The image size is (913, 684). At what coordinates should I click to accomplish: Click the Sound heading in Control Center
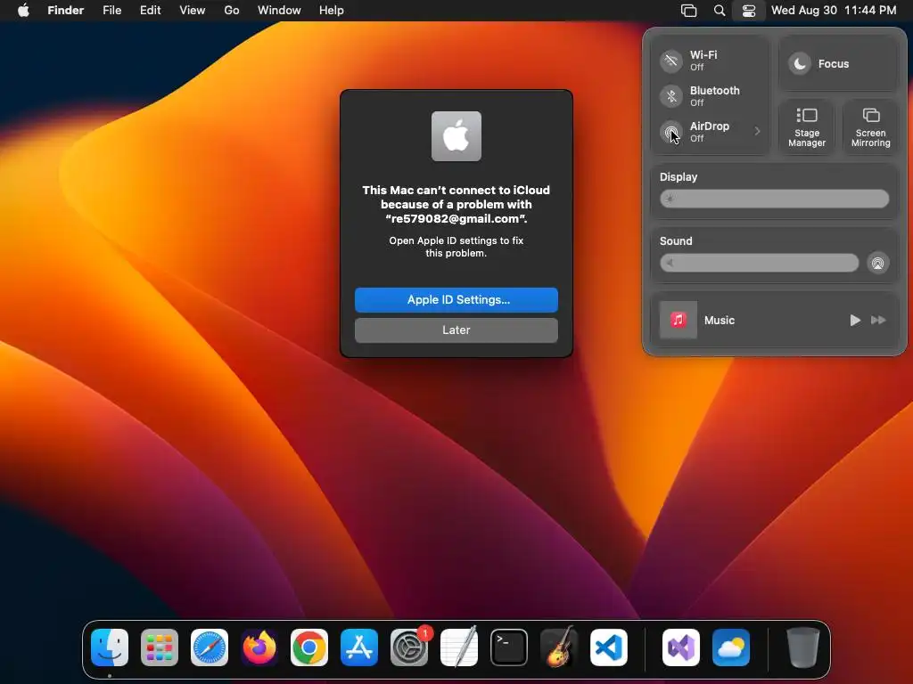click(x=676, y=240)
